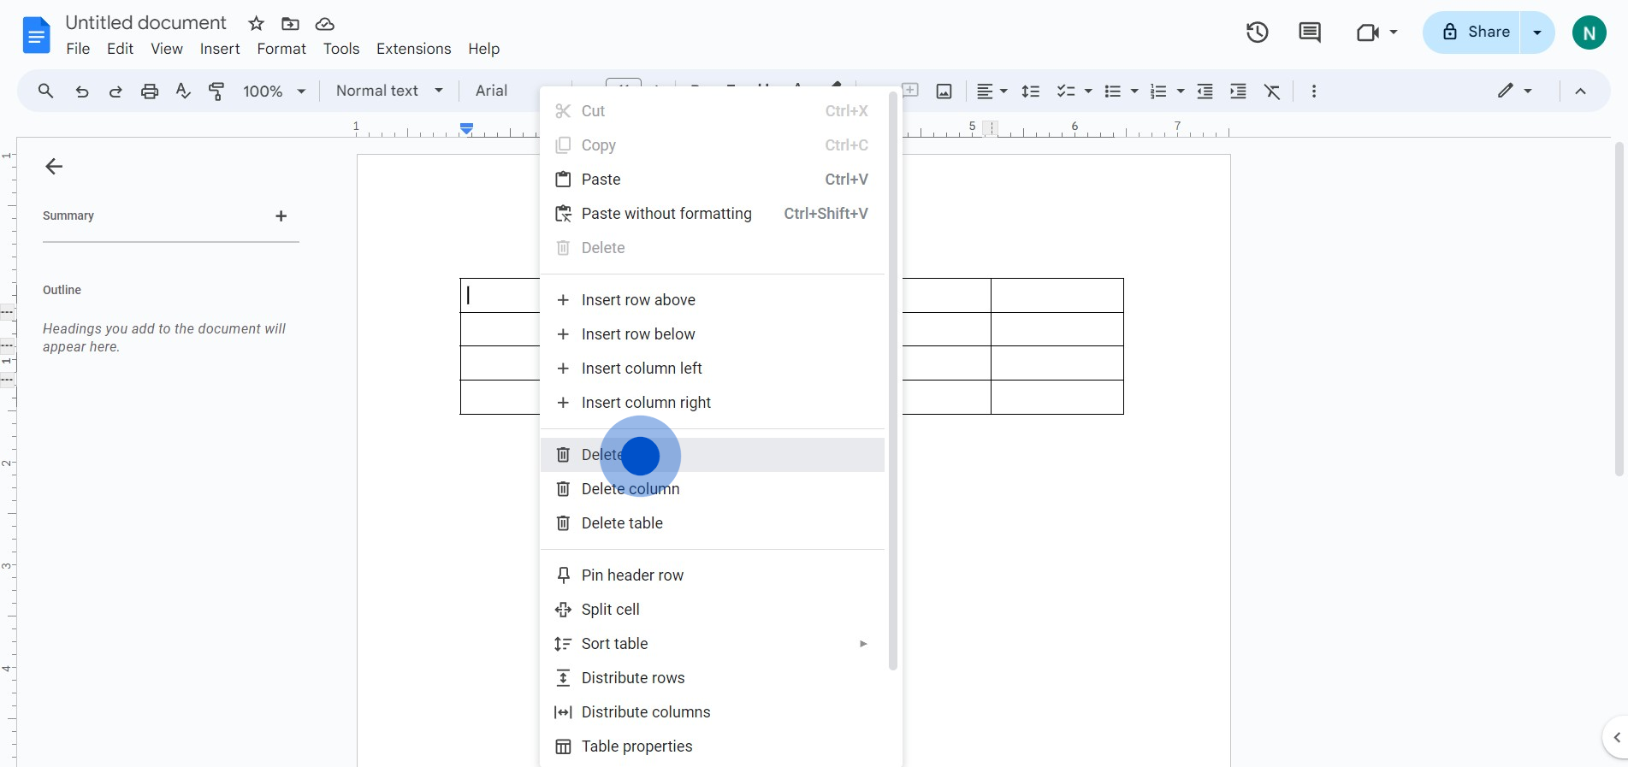Expand the Share options arrow
Screen dimensions: 1628x767
(1537, 32)
